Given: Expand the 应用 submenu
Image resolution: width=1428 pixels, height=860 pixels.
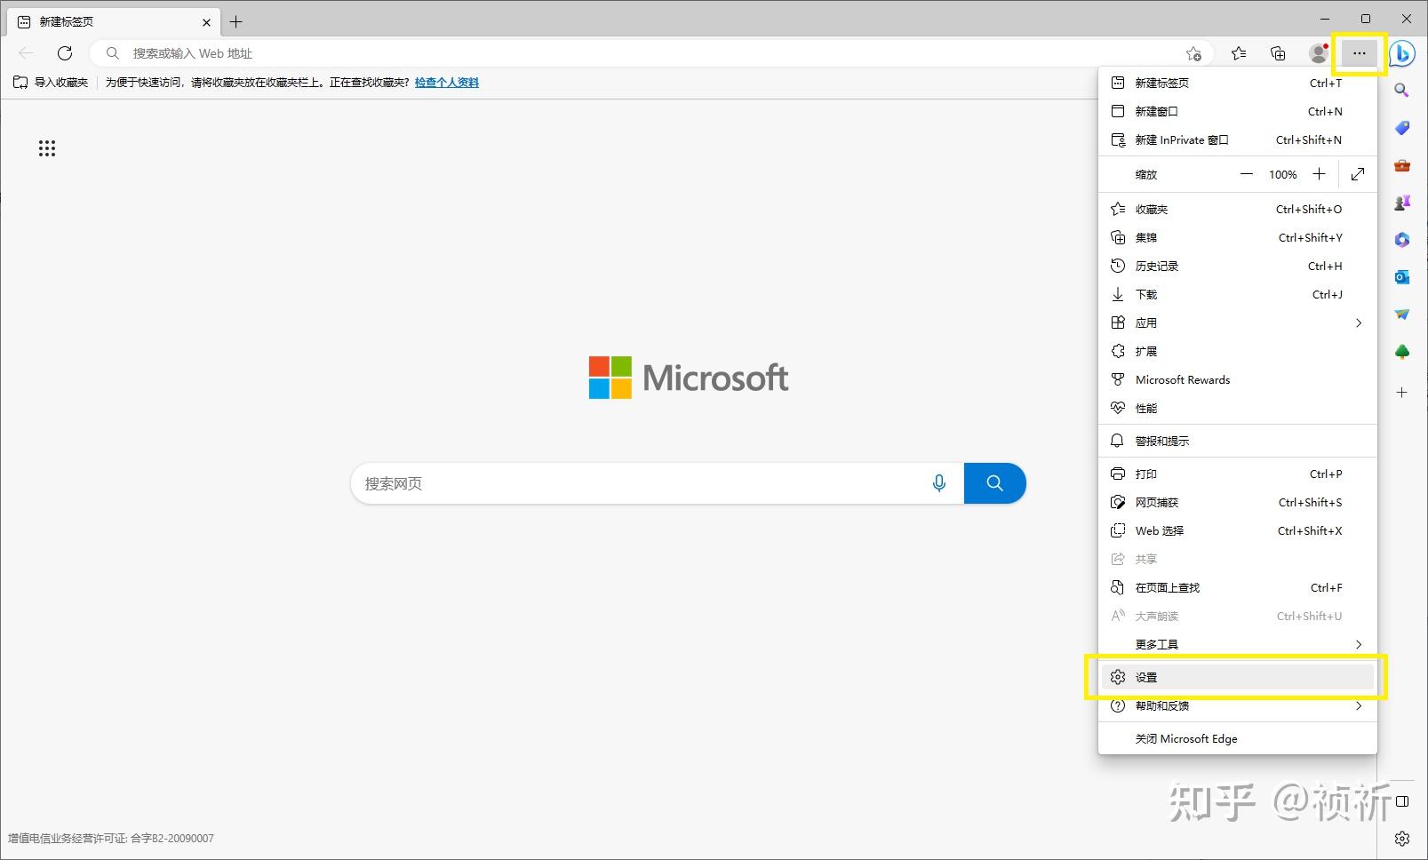Looking at the screenshot, I should tap(1237, 322).
